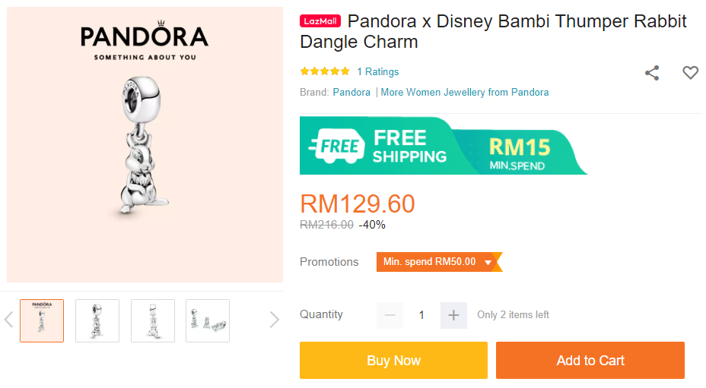Click the quantity number field
The height and width of the screenshot is (388, 706).
pos(421,315)
